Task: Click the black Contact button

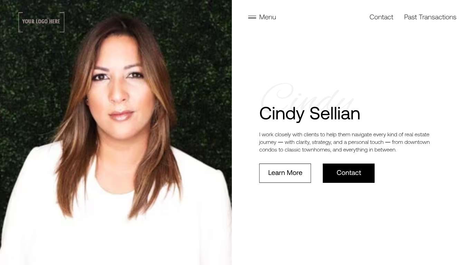Action: click(349, 173)
